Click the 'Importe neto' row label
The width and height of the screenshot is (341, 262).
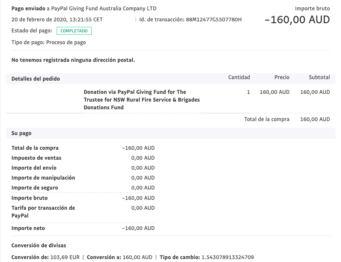coord(28,228)
